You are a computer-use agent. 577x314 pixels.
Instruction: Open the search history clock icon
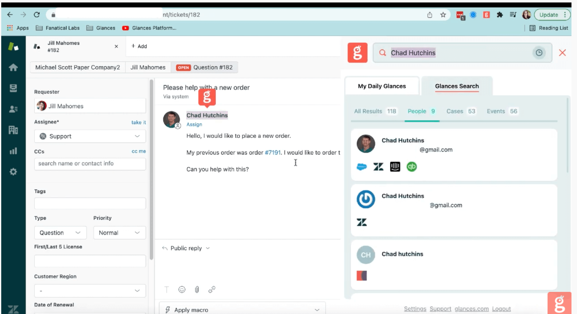tap(539, 53)
